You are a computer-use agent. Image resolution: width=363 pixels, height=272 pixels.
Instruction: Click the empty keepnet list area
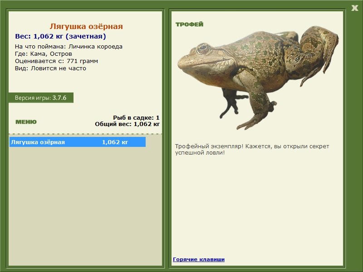click(85, 206)
